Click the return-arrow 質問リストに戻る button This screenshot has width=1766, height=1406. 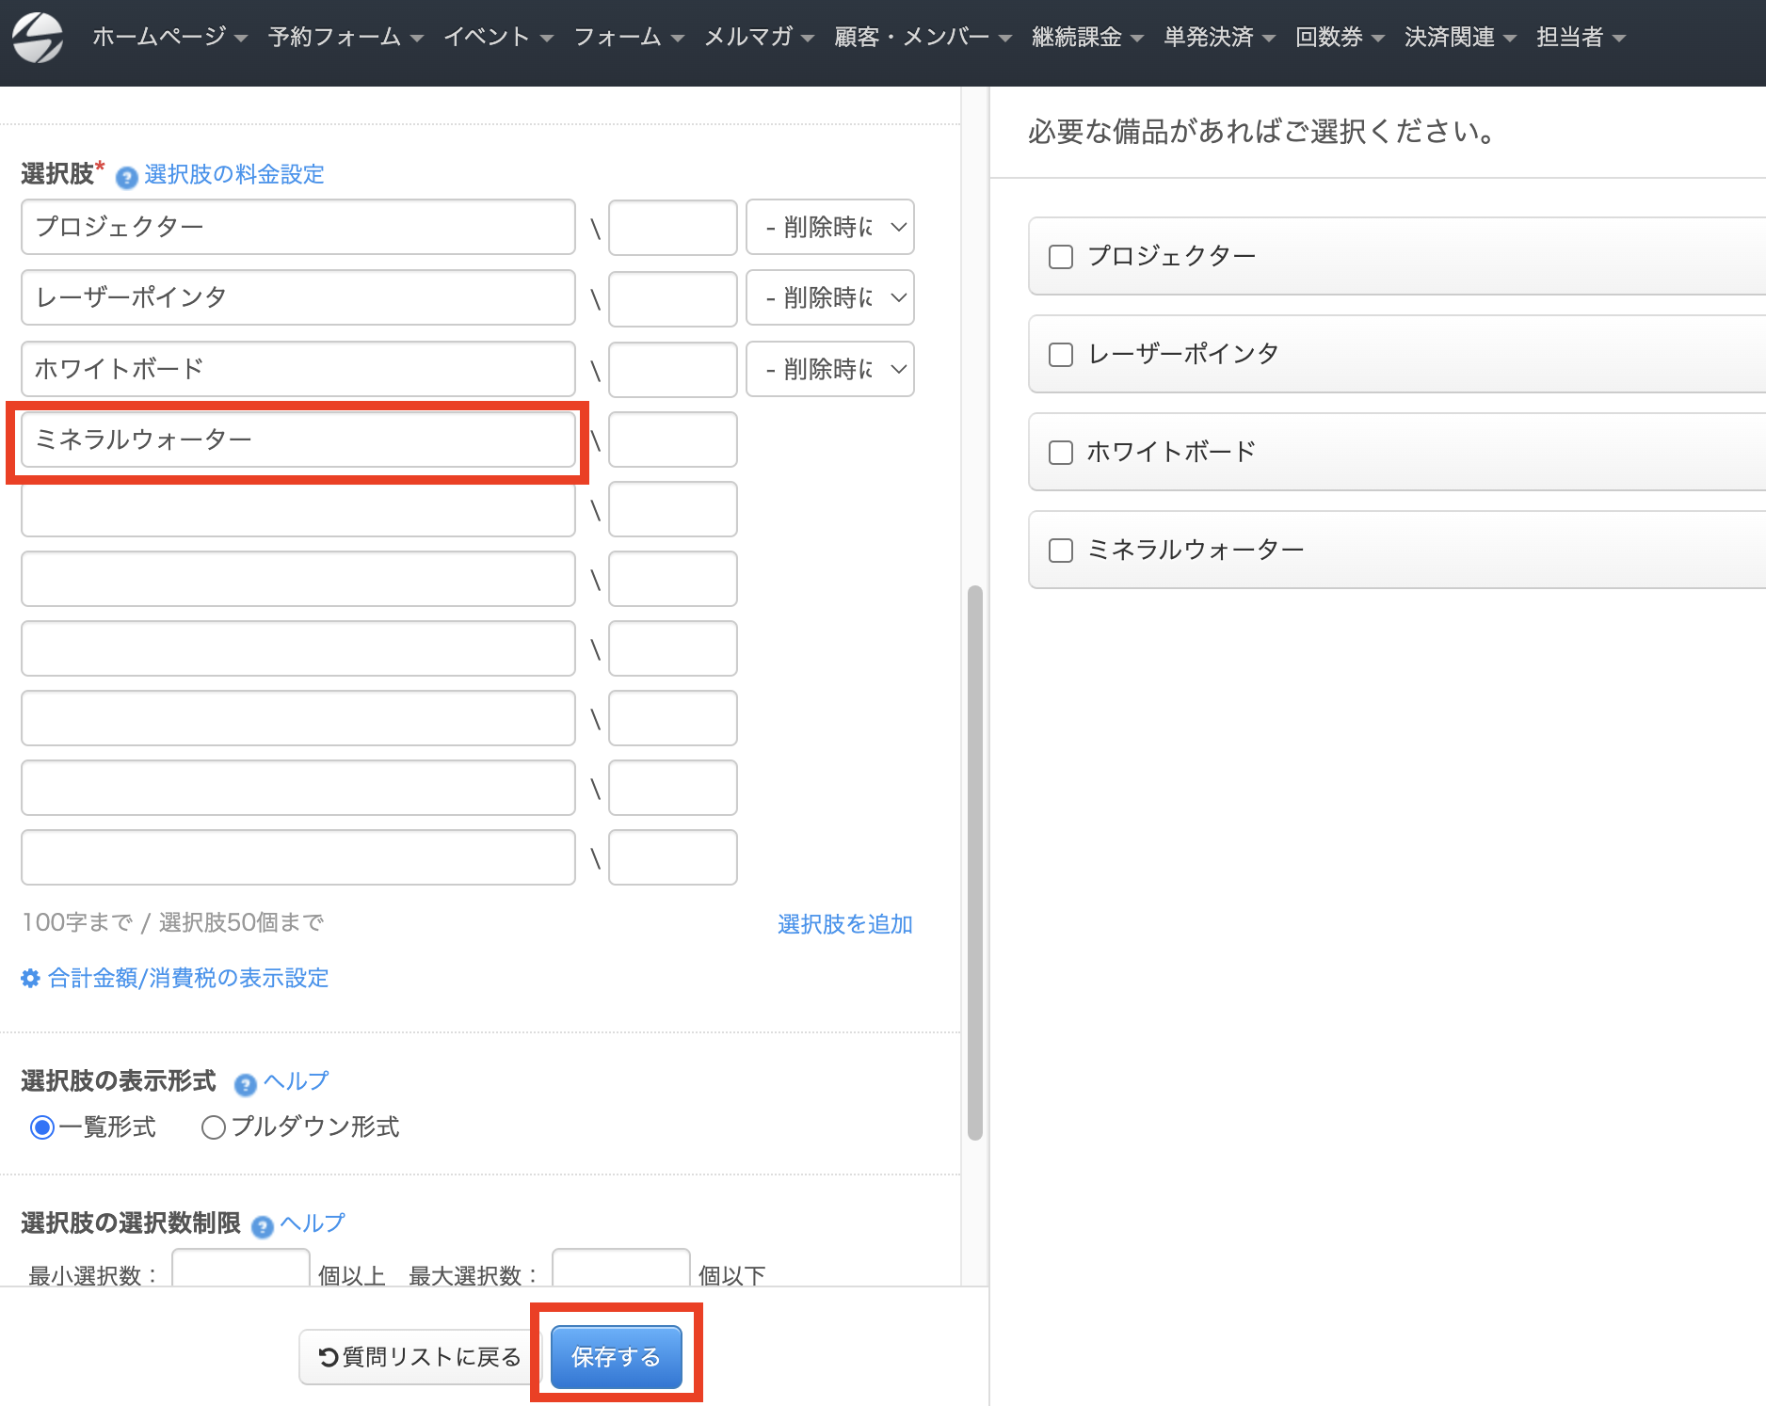click(420, 1357)
